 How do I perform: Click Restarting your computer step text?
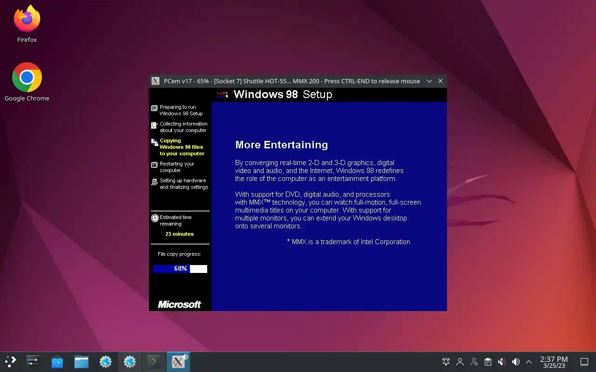(177, 167)
